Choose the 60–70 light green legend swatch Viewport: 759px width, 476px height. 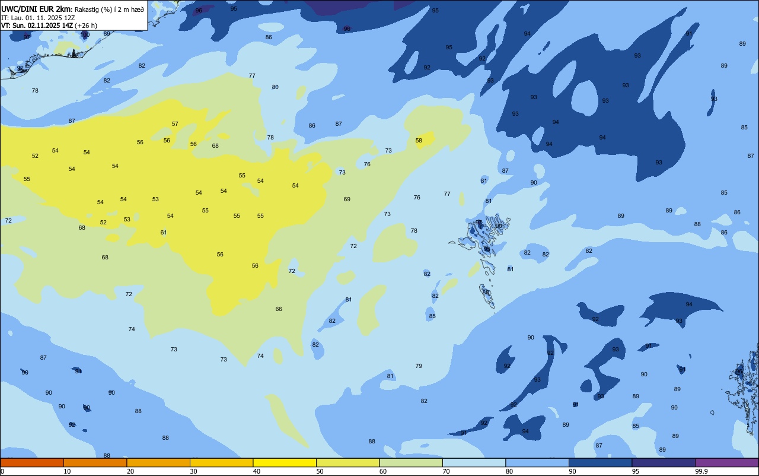click(x=411, y=462)
